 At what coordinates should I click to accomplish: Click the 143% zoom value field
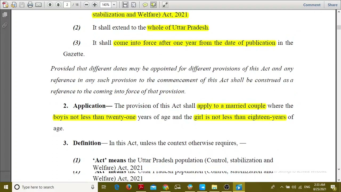pyautogui.click(x=106, y=5)
